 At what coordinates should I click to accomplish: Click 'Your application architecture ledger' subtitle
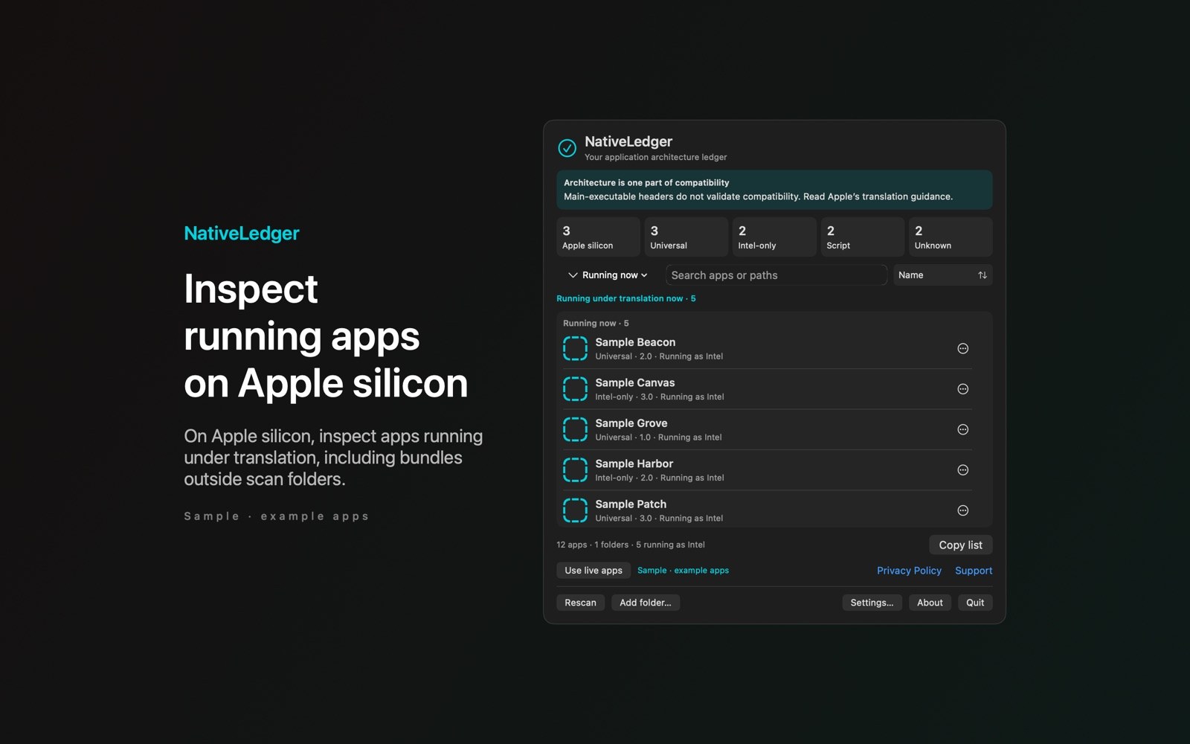click(x=655, y=157)
